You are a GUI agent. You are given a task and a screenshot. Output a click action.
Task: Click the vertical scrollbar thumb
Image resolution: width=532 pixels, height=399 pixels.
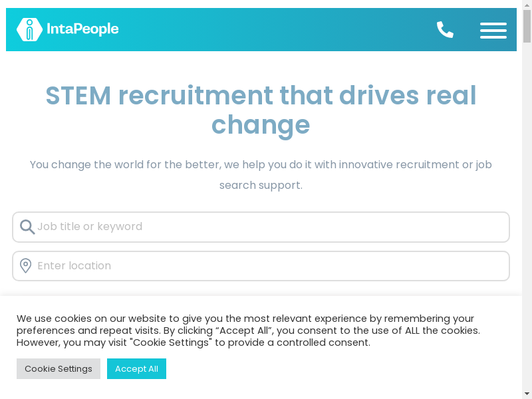(527, 27)
